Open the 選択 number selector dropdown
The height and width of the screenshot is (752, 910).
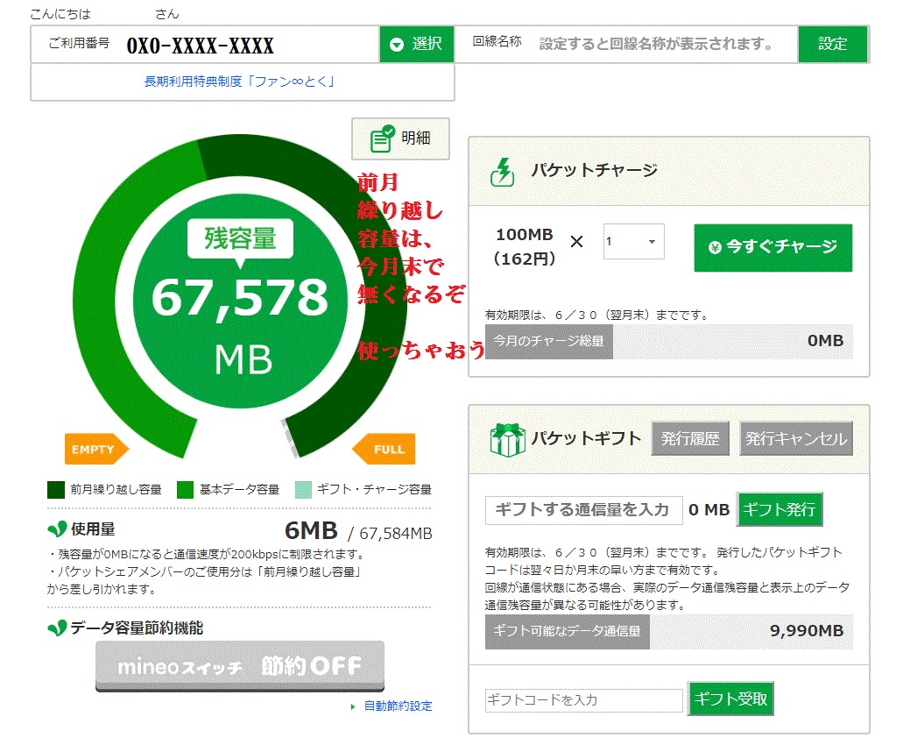416,44
